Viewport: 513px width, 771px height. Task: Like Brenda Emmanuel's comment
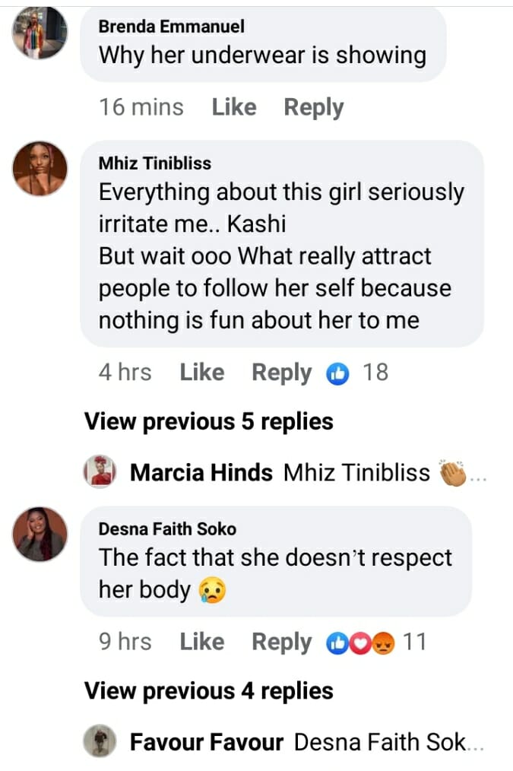coord(233,107)
